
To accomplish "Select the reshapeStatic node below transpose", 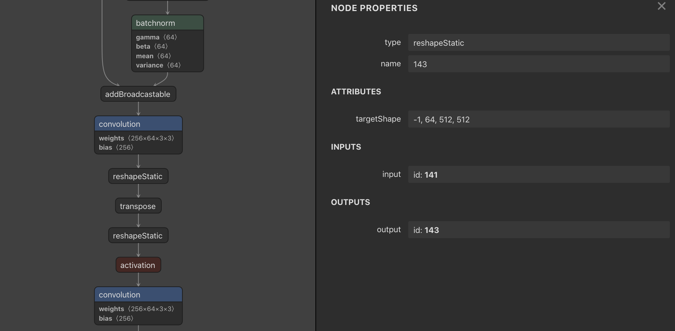I will coord(138,236).
